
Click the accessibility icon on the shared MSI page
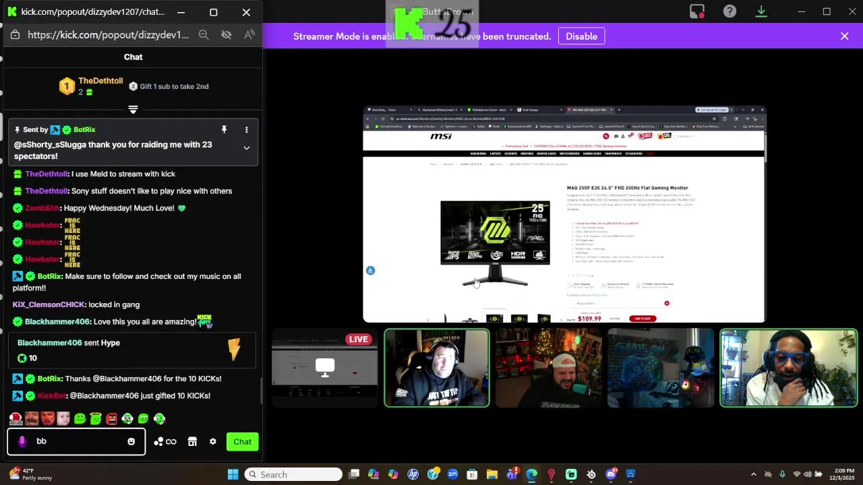[370, 271]
